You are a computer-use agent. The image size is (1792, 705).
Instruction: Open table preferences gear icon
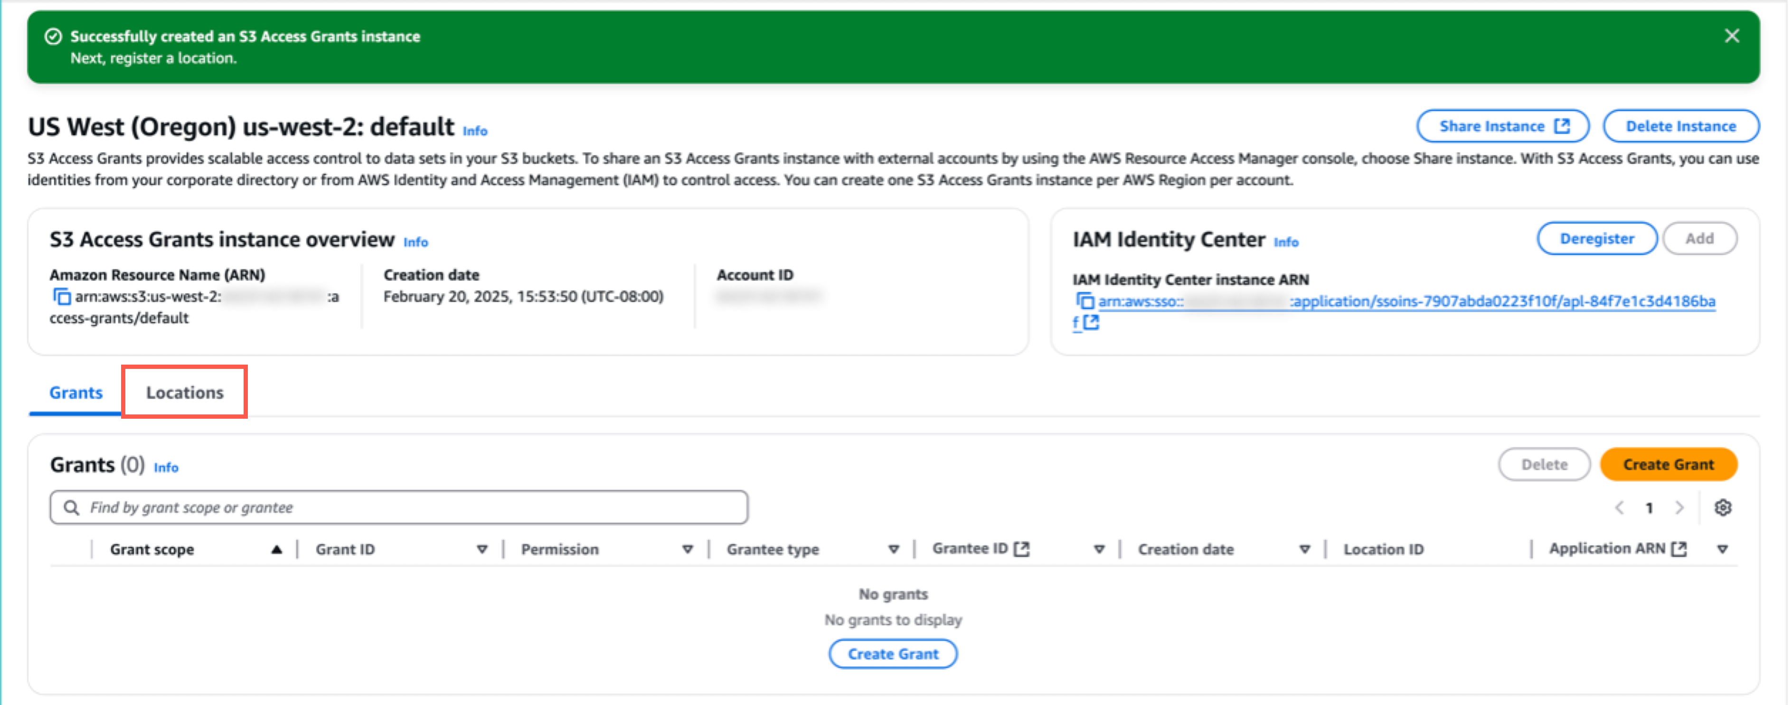[1722, 508]
